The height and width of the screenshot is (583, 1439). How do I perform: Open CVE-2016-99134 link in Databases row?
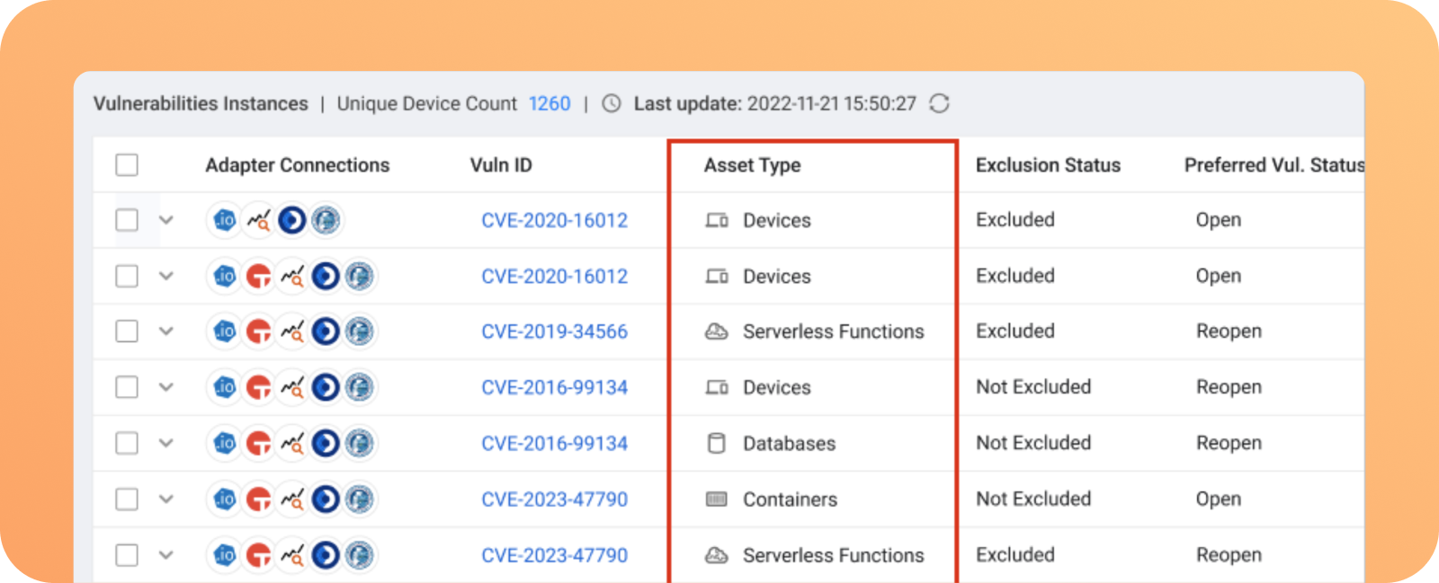(555, 443)
